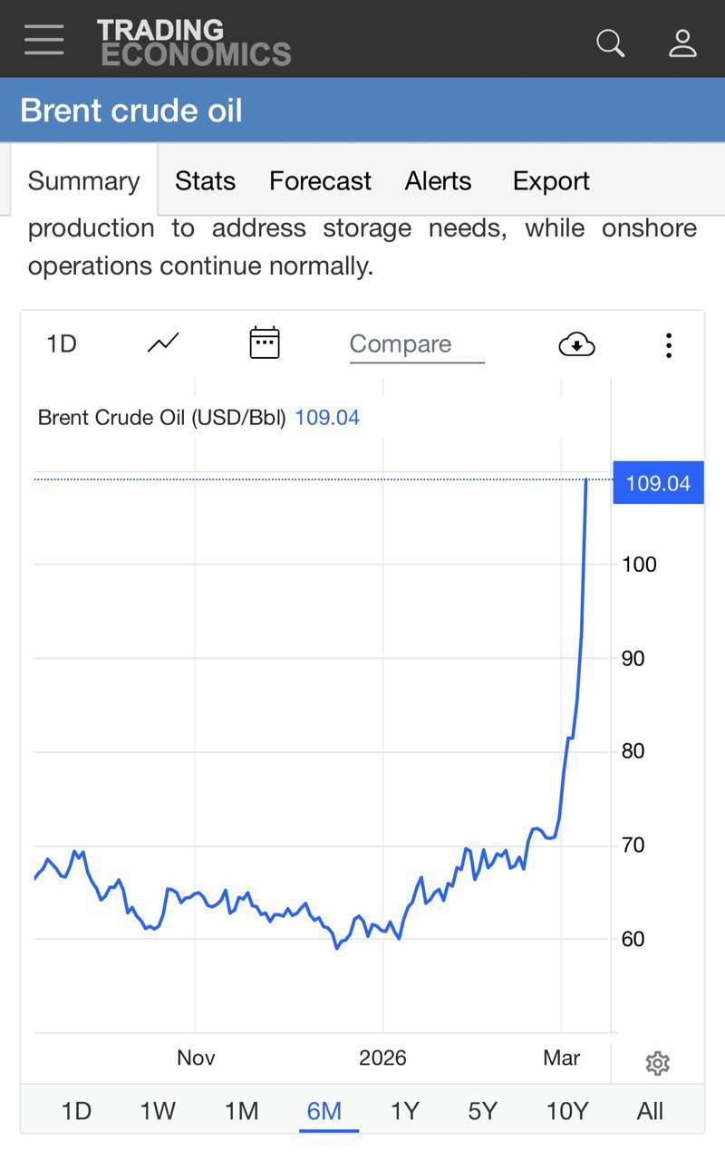Viewport: 725px width, 1160px height.
Task: Click the Trading Economics logo
Action: click(193, 42)
